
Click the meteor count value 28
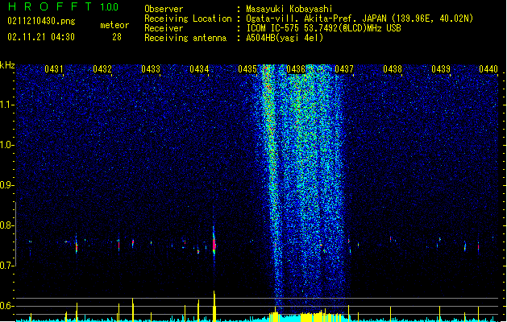coord(117,37)
